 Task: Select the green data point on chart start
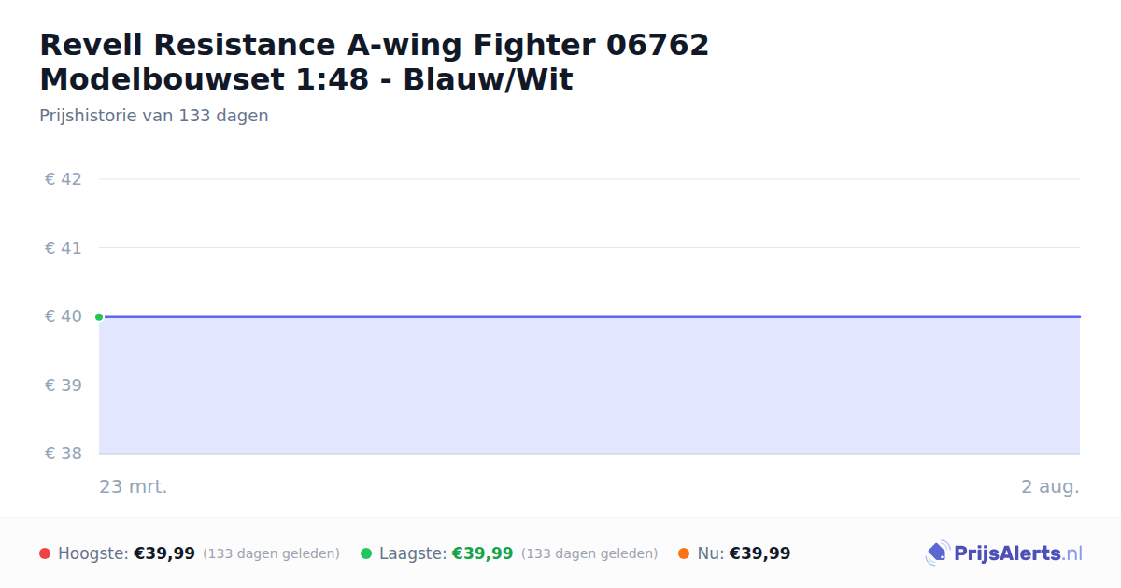[x=99, y=316]
